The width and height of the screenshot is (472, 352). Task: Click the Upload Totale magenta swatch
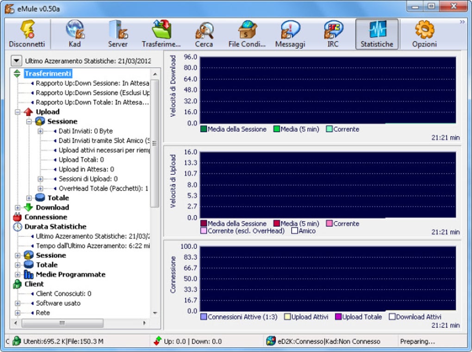338,317
